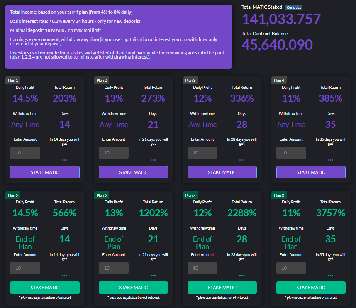This screenshot has height=308, width=356.
Task: Stake MATIC in Plan 5
Action: [45, 288]
